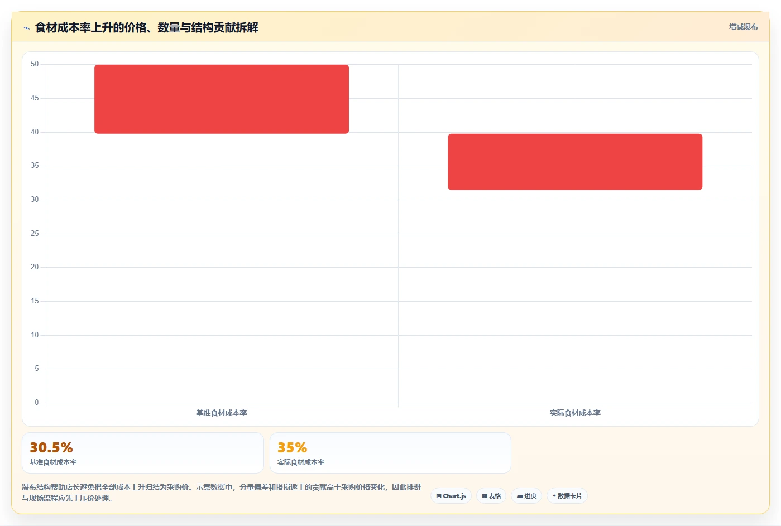Click the red bar for 基准食材成本率
Screen dimensions: 781x526
click(x=222, y=99)
